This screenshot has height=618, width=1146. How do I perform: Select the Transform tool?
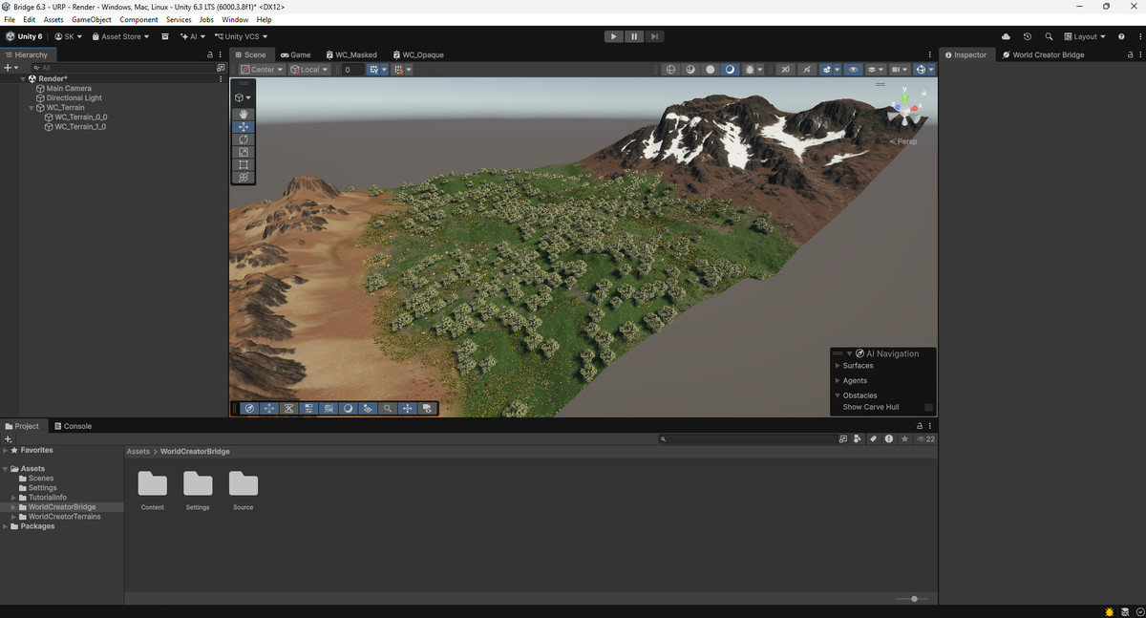[x=244, y=177]
